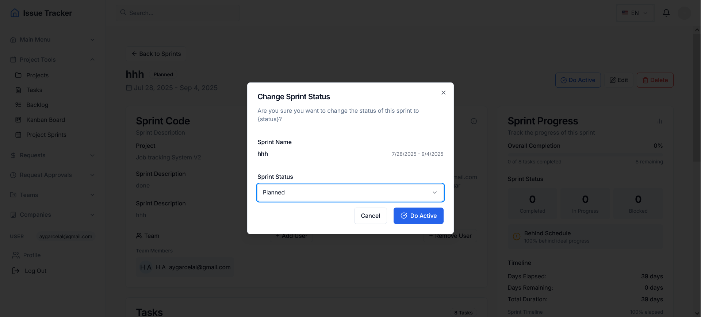Click the Completed count card
Viewport: 701px width, 317px height.
pyautogui.click(x=532, y=204)
